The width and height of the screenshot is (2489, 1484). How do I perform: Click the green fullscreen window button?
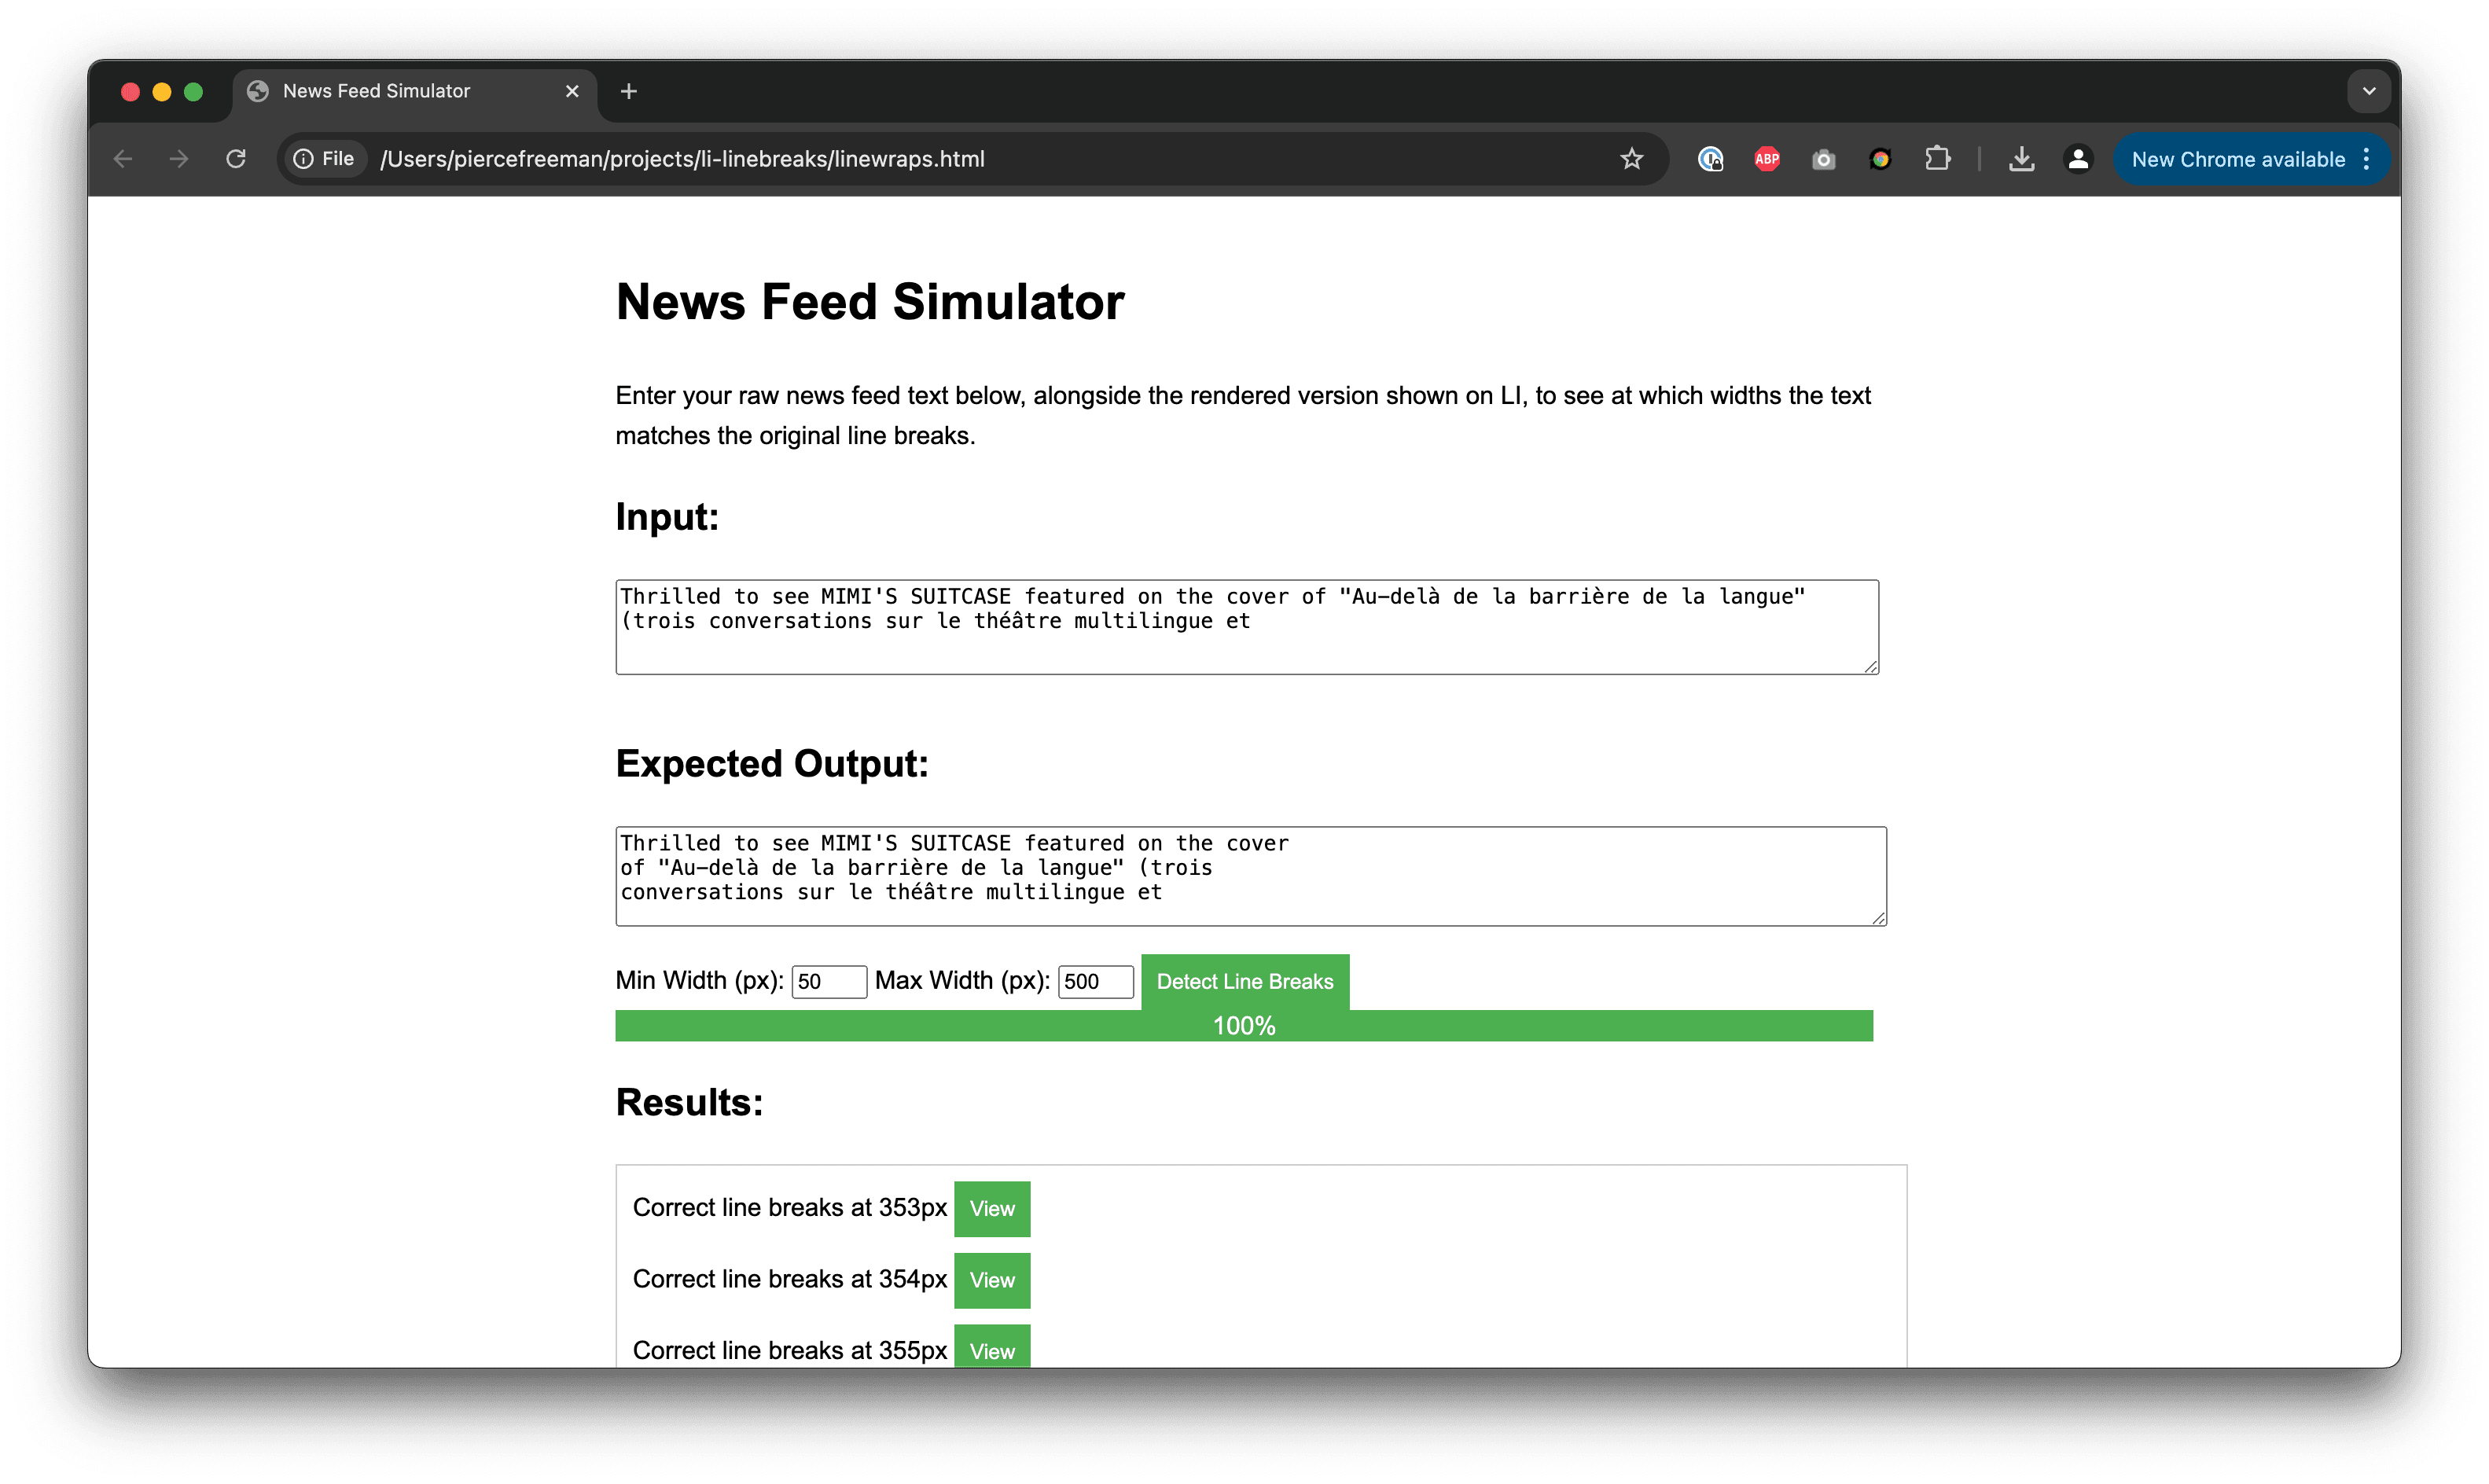pyautogui.click(x=194, y=92)
